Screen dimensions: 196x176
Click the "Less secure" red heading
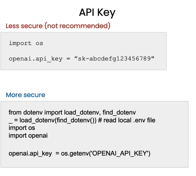click(24, 26)
